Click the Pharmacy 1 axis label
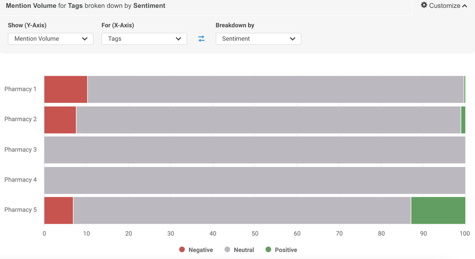 point(20,89)
